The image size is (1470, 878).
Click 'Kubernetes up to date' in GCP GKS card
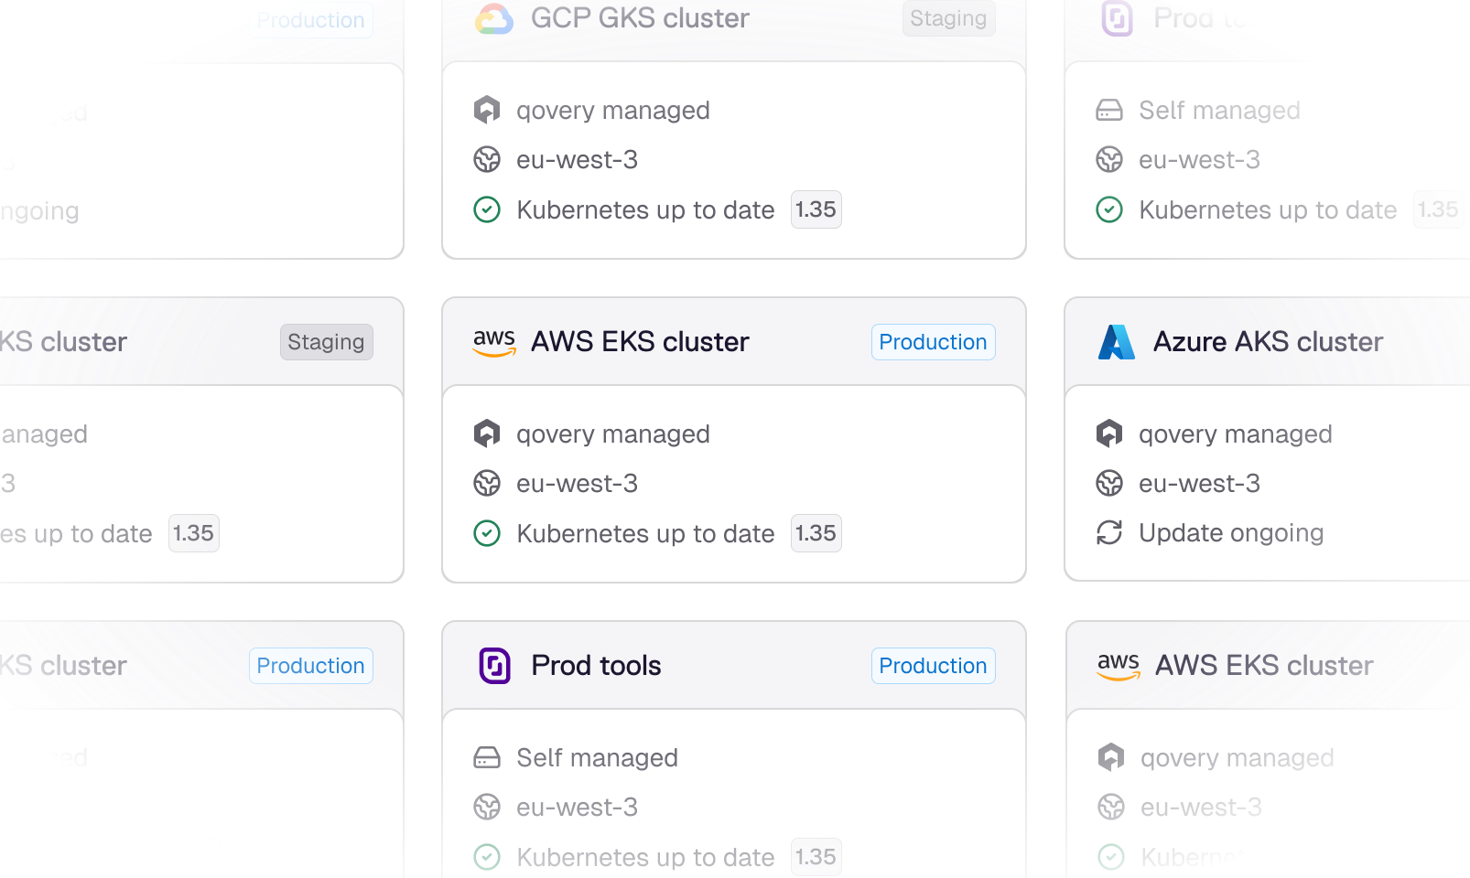pos(645,210)
